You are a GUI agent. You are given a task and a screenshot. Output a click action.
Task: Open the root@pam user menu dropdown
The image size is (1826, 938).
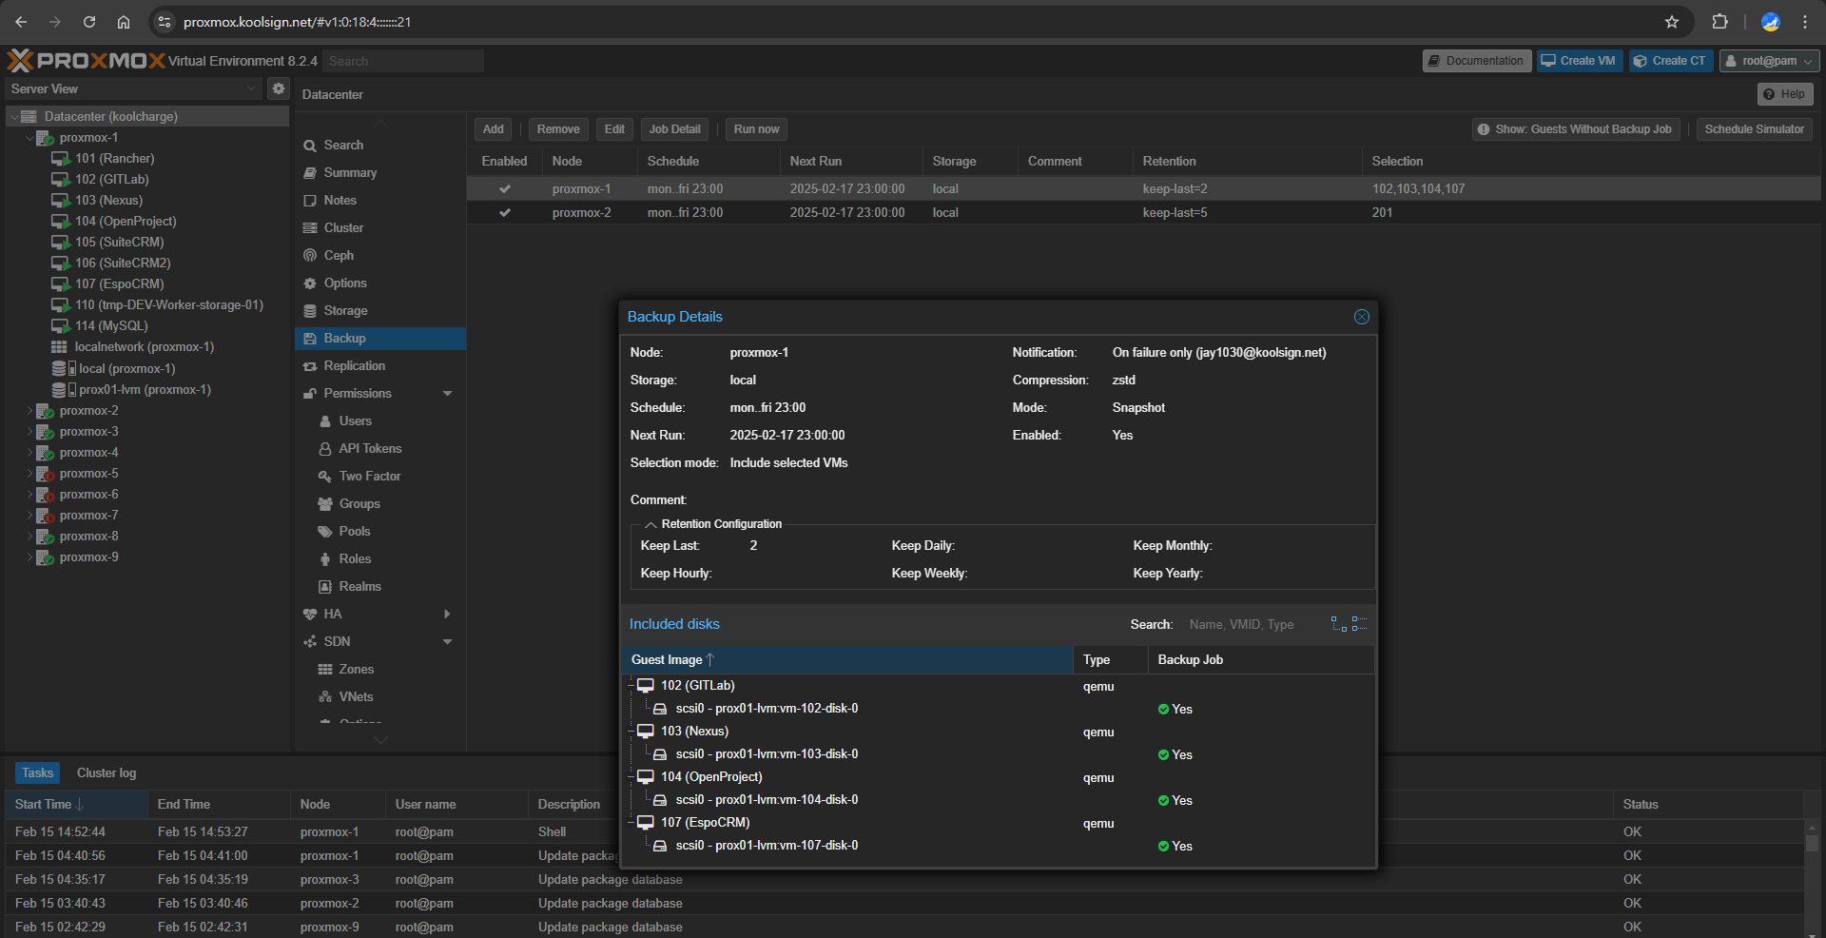tap(1769, 61)
